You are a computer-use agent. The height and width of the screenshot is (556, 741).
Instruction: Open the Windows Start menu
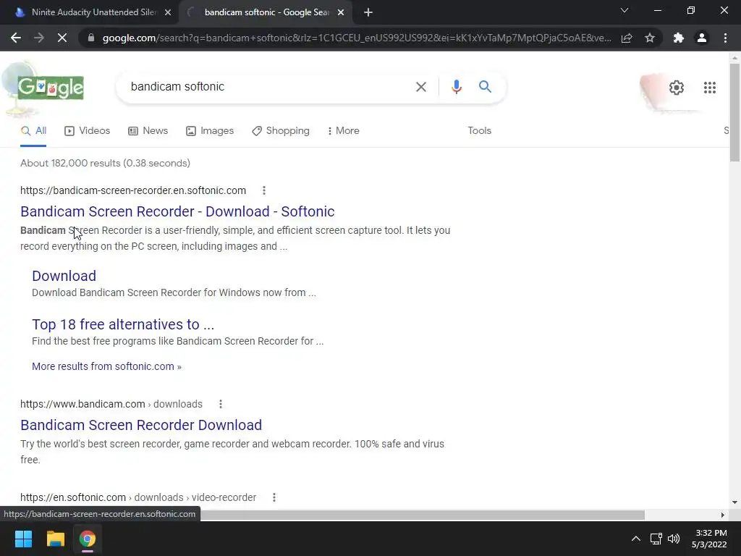(23, 539)
